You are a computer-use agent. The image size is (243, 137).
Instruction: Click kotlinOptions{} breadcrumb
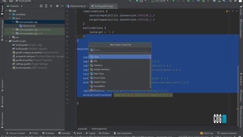tap(99, 129)
